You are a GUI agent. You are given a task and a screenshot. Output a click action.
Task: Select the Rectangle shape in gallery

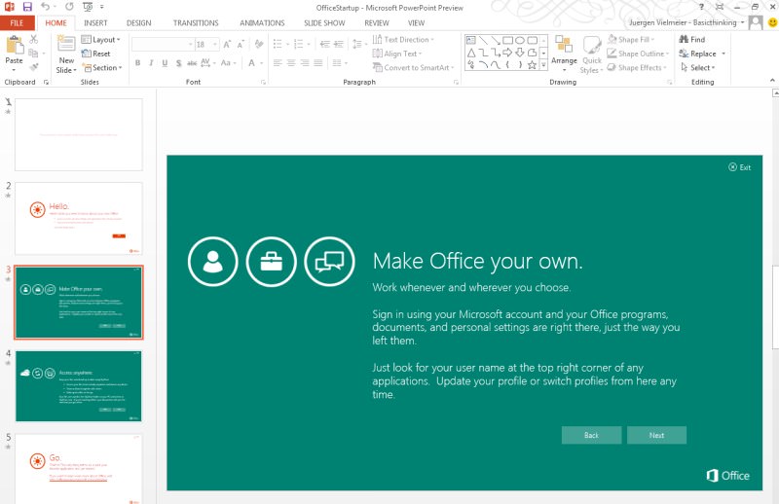point(507,40)
